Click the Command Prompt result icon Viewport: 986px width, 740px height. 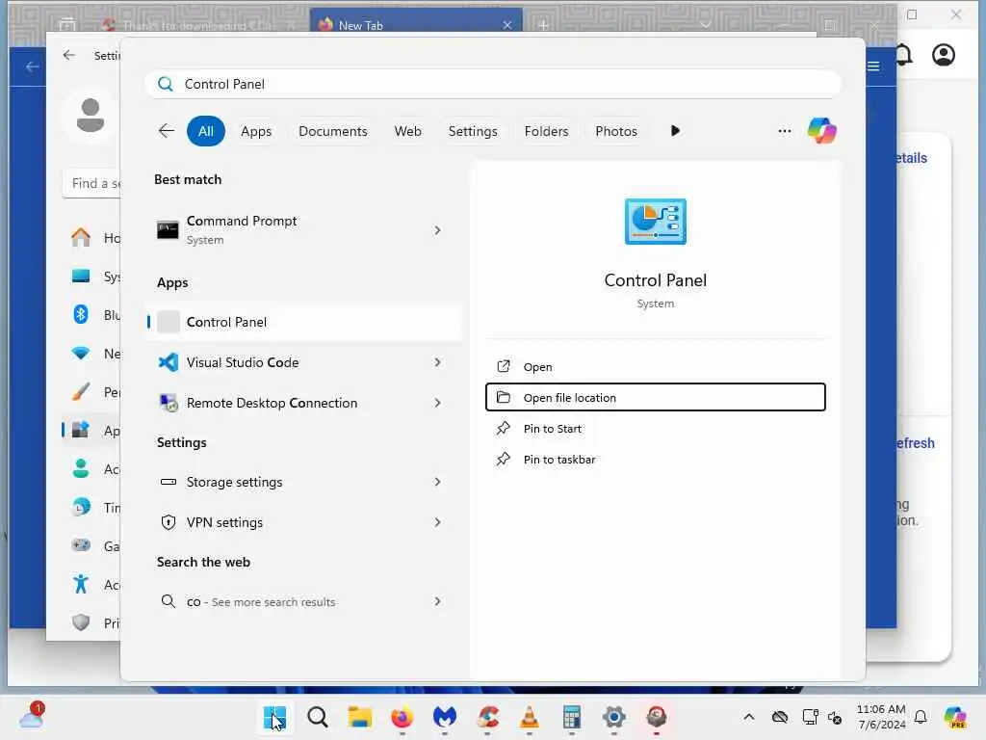tap(168, 230)
